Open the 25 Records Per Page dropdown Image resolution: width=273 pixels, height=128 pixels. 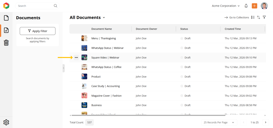coord(219,122)
